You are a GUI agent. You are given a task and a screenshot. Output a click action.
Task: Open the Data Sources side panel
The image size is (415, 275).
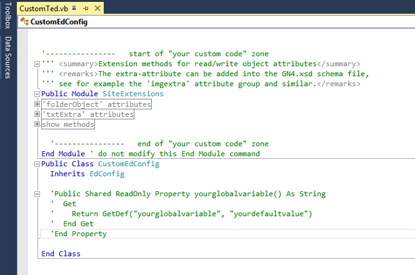pos(7,57)
